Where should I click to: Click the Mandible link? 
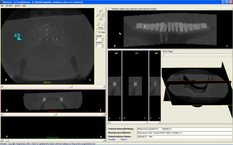pyautogui.click(x=112, y=140)
